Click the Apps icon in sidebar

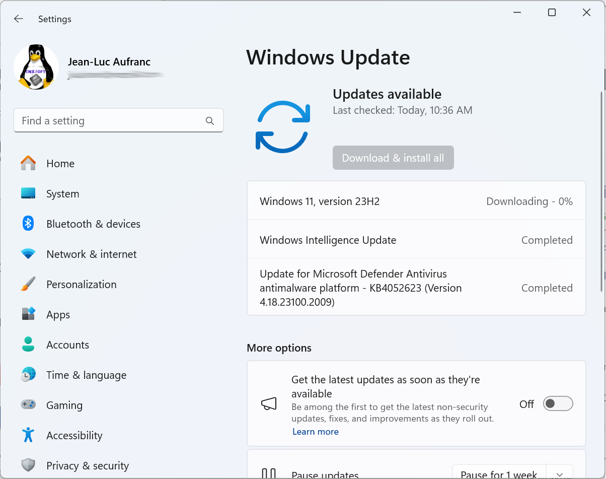(x=28, y=314)
